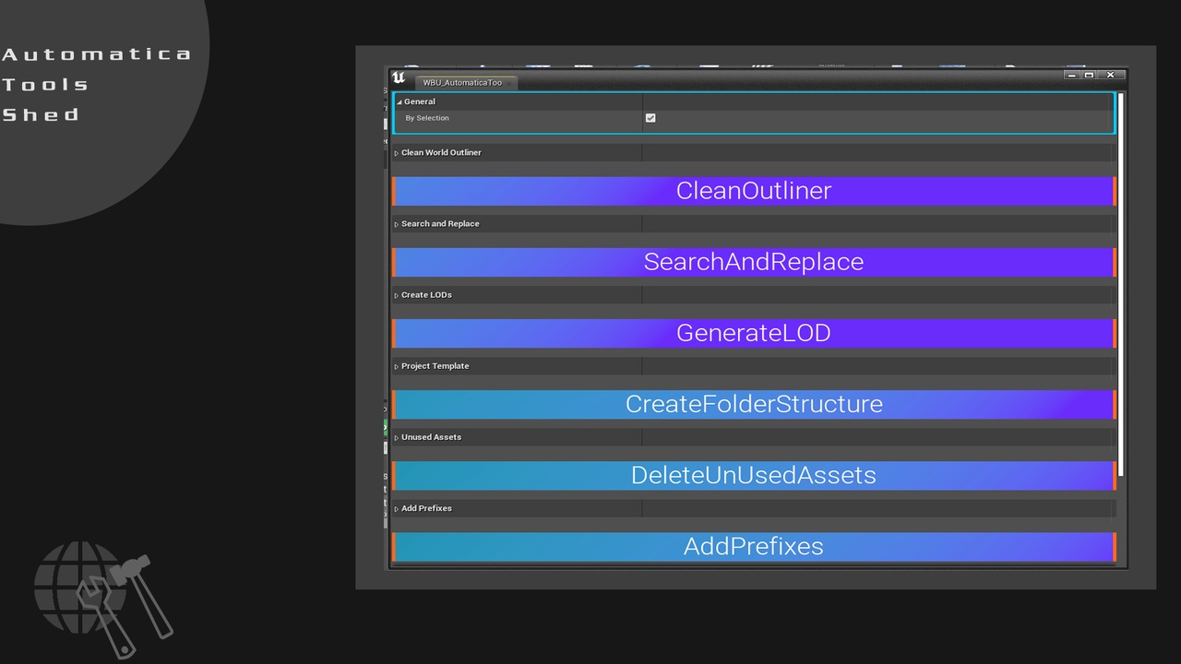Close the WBU_AutomaticaToo tab
This screenshot has width=1181, height=664.
click(508, 83)
